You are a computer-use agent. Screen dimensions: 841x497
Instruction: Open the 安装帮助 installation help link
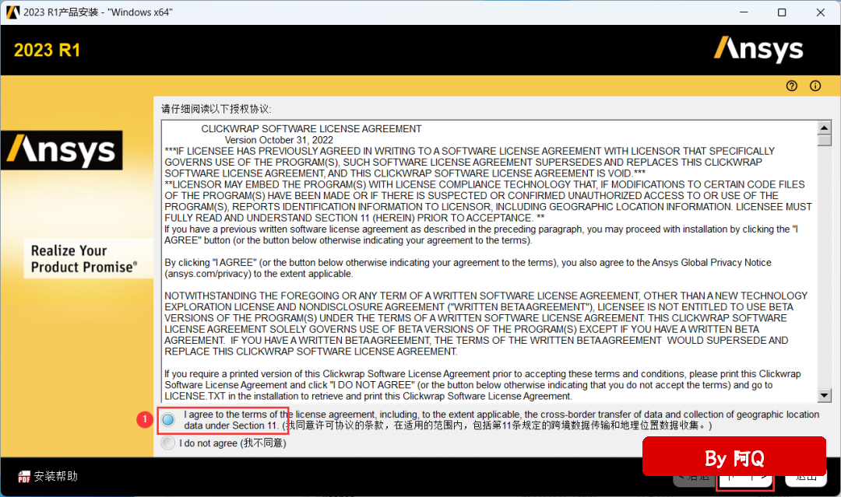click(x=56, y=476)
